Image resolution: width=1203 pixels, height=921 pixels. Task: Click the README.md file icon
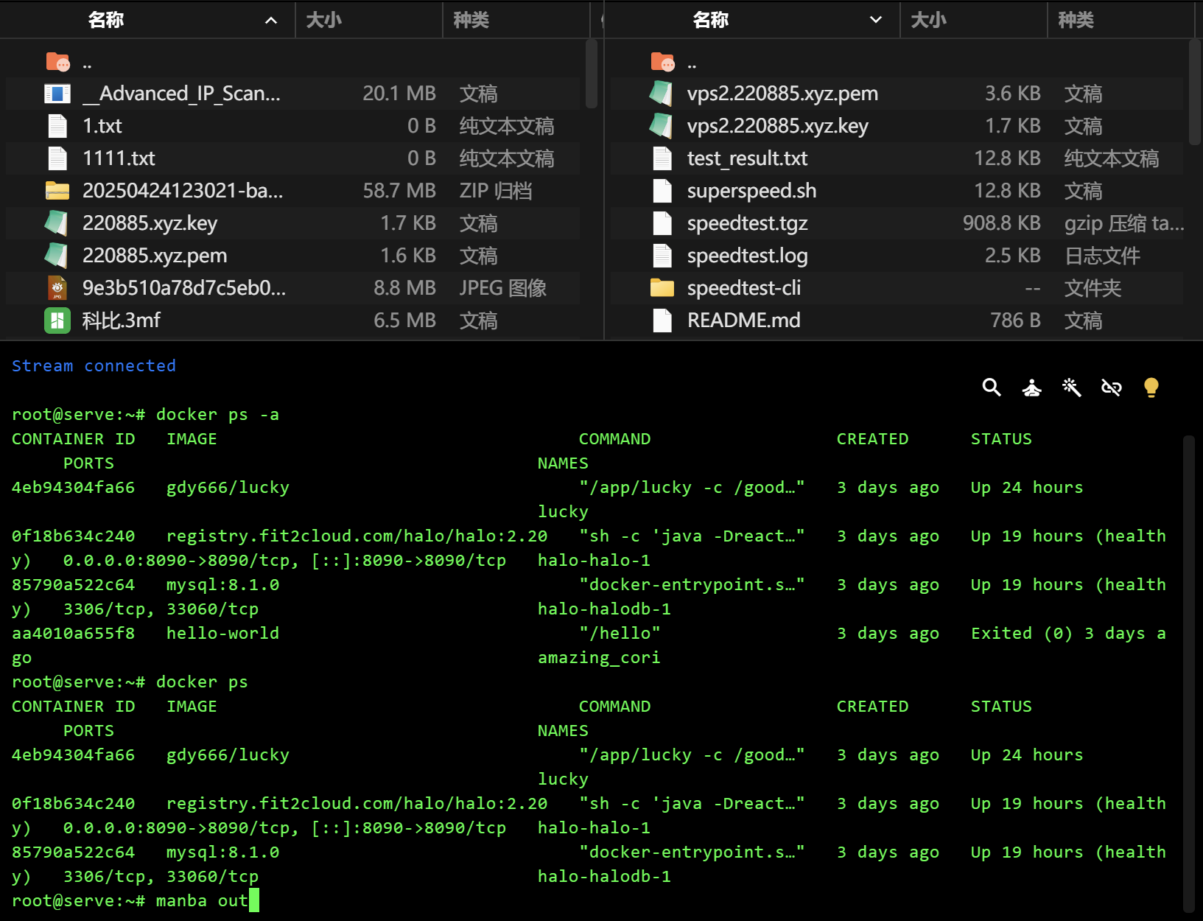click(662, 321)
